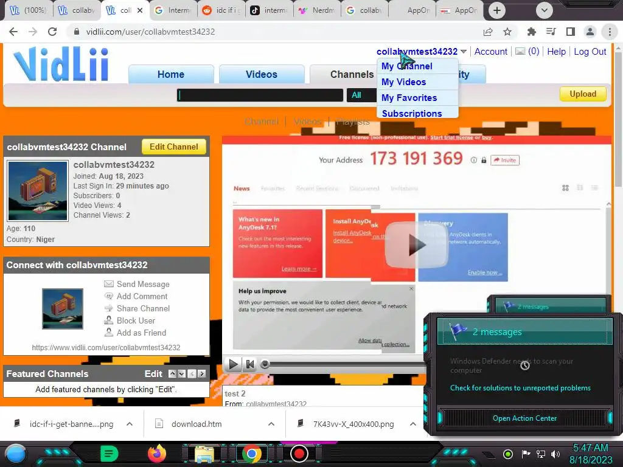Image resolution: width=623 pixels, height=467 pixels.
Task: Select My Favorites from user menu
Action: coord(409,98)
